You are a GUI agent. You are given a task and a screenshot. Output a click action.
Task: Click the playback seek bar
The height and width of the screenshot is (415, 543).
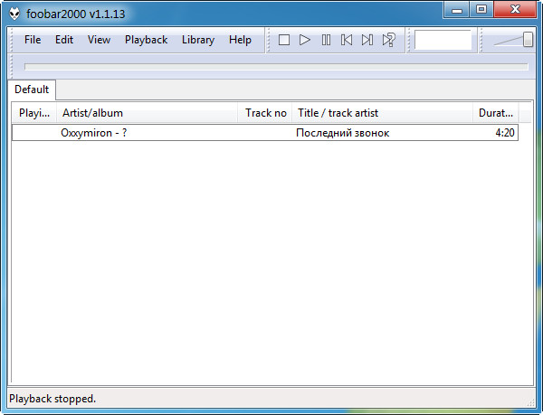coord(276,67)
